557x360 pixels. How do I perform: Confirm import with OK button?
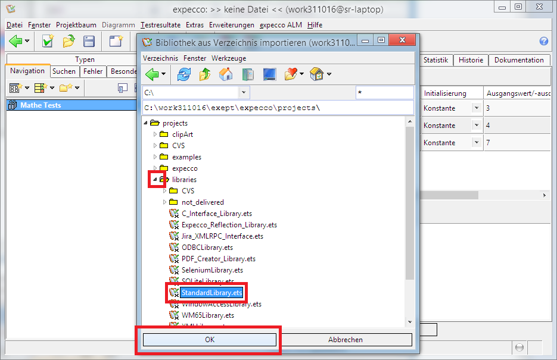tap(209, 340)
